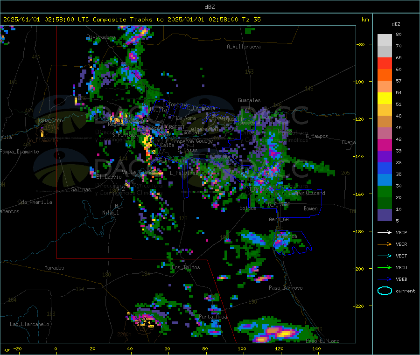Click the VBBB legend label
The width and height of the screenshot is (420, 355).
click(401, 279)
